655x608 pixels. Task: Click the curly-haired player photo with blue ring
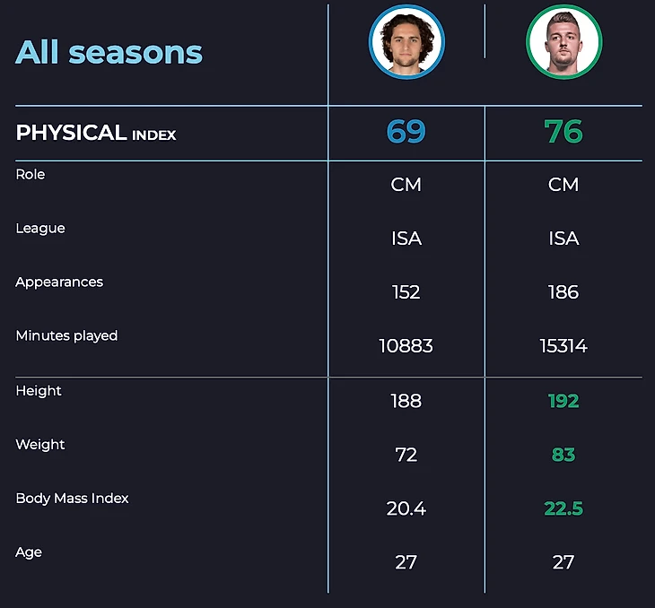pos(406,42)
